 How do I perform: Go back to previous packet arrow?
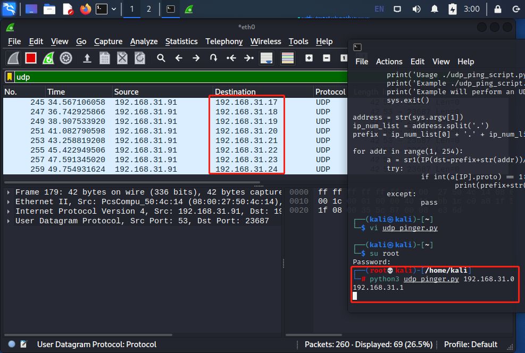click(179, 58)
